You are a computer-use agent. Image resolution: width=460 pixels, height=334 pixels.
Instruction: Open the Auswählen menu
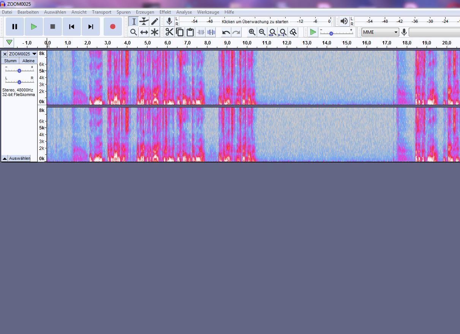point(55,12)
